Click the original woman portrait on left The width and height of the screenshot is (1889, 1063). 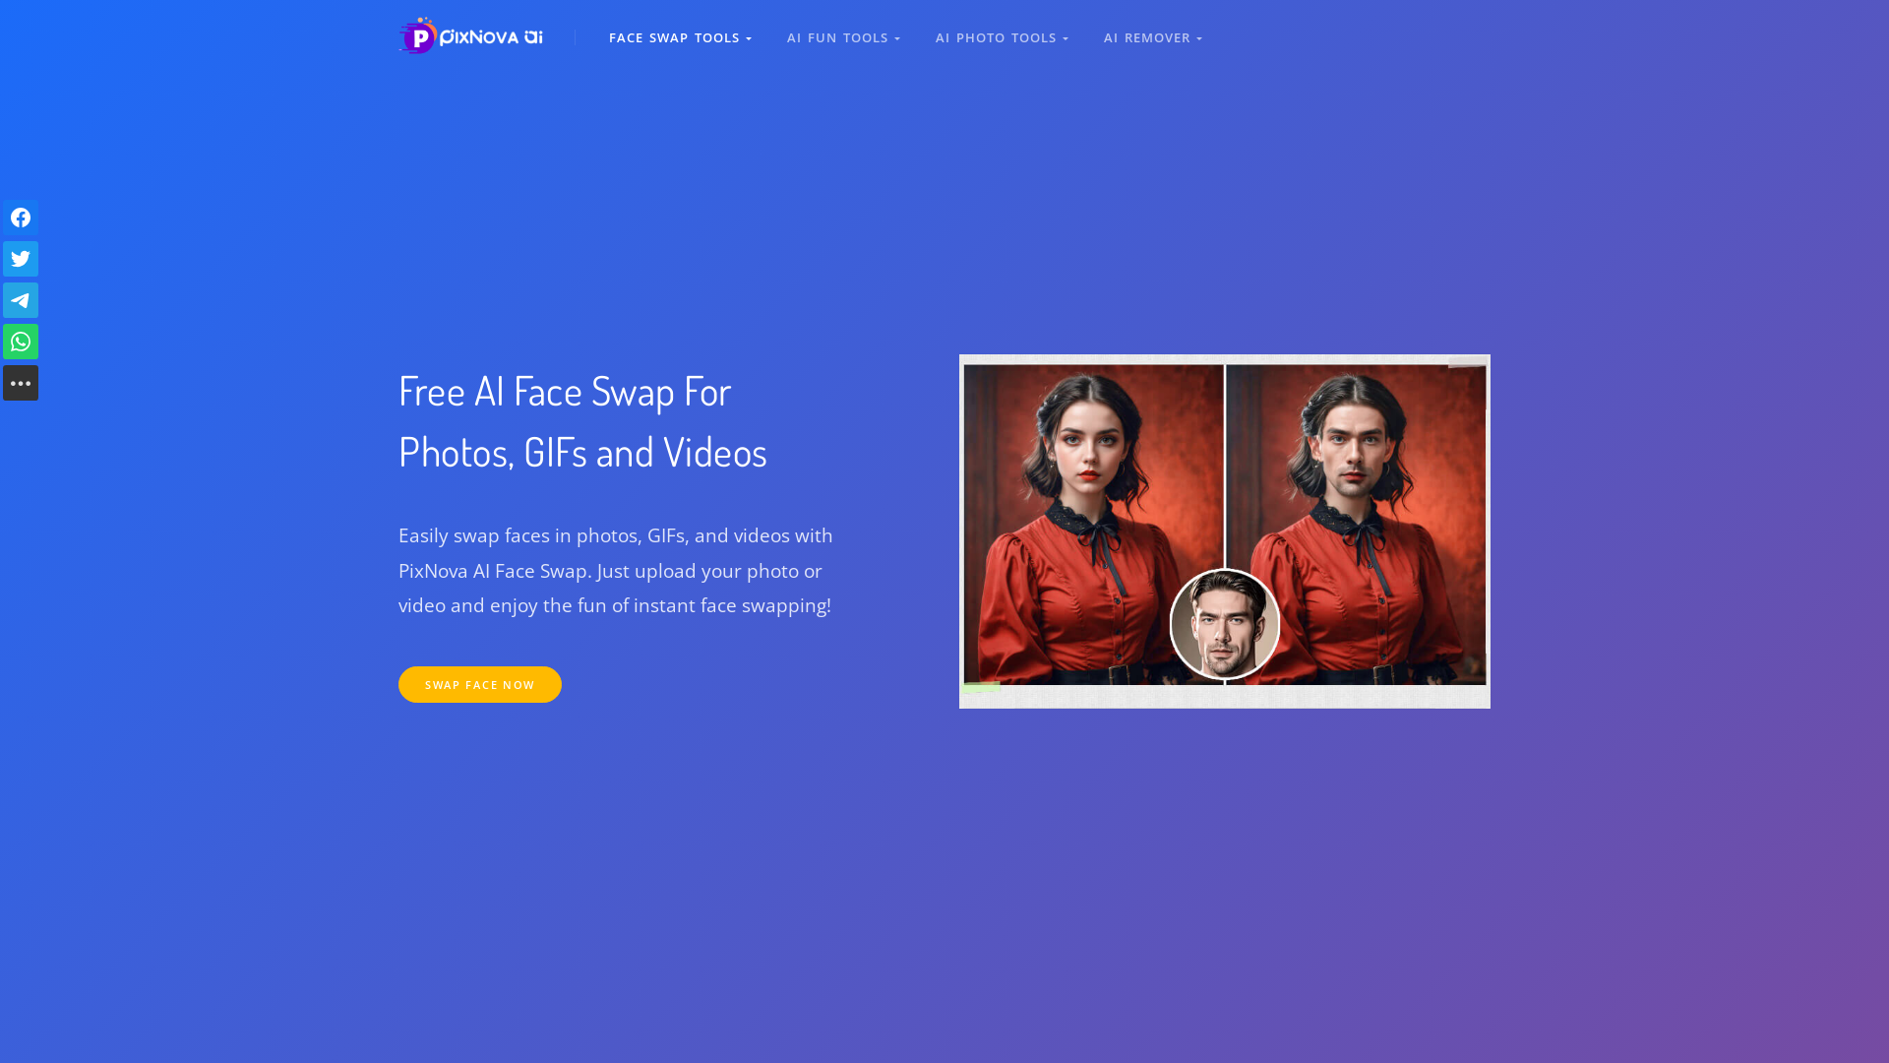(x=1093, y=524)
